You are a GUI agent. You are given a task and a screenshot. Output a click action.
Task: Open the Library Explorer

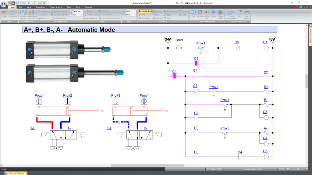click(x=23, y=14)
